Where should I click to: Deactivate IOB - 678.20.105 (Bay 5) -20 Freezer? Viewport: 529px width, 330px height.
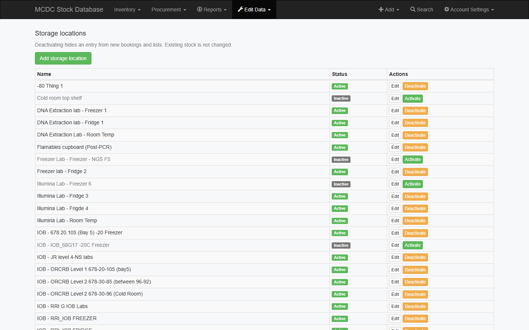tap(415, 233)
